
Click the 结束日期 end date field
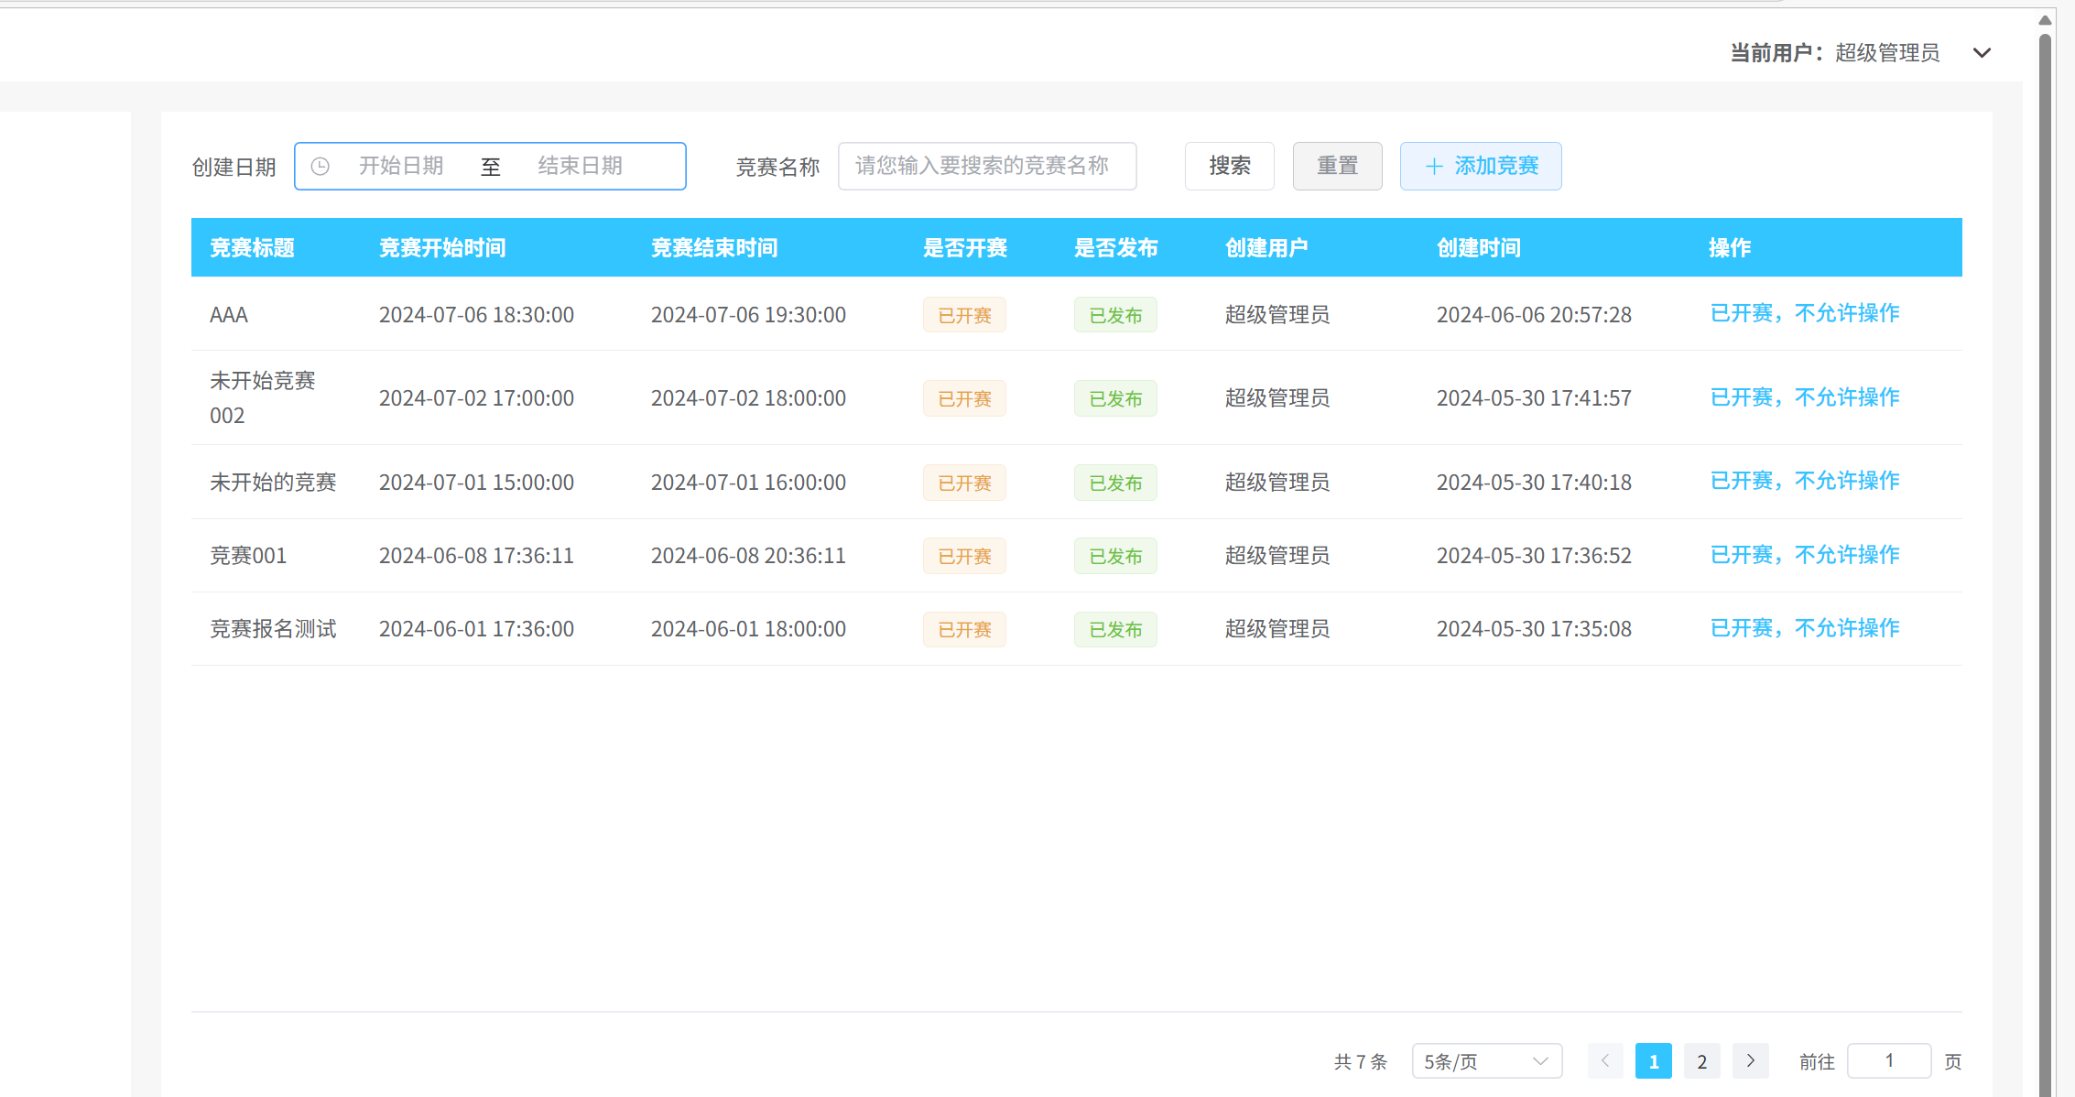(x=580, y=167)
